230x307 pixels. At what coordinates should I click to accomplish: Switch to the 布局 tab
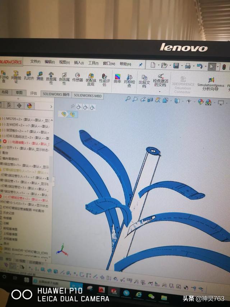[5, 92]
